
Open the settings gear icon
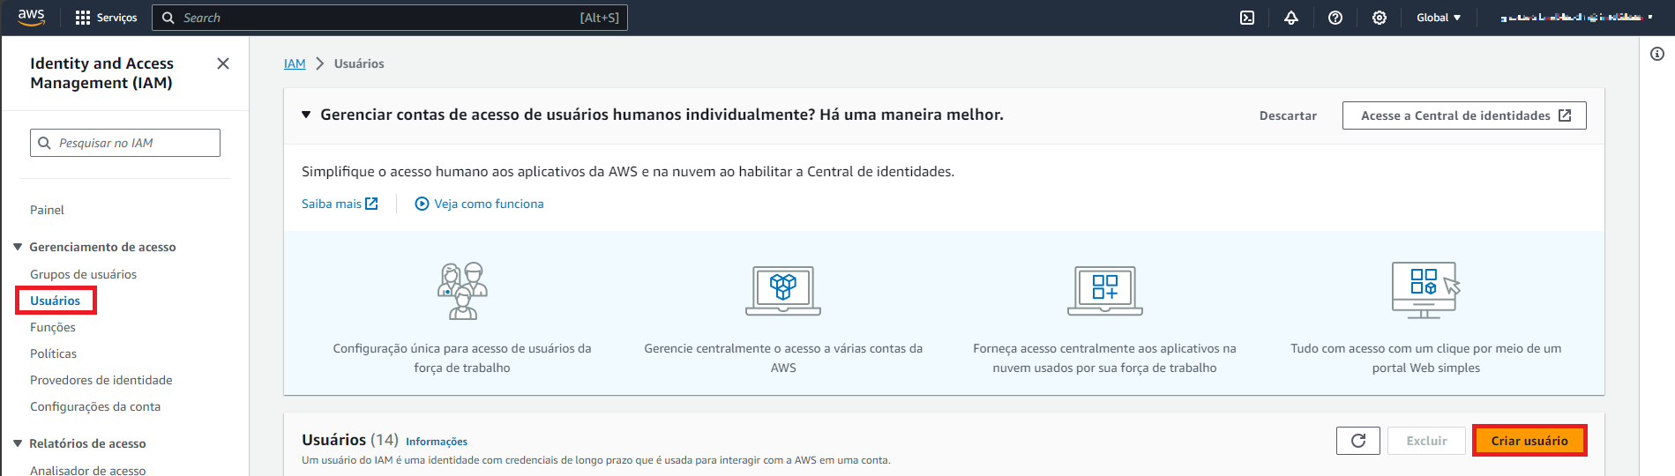coord(1380,18)
